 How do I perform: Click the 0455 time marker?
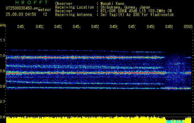pyautogui.click(x=95, y=26)
